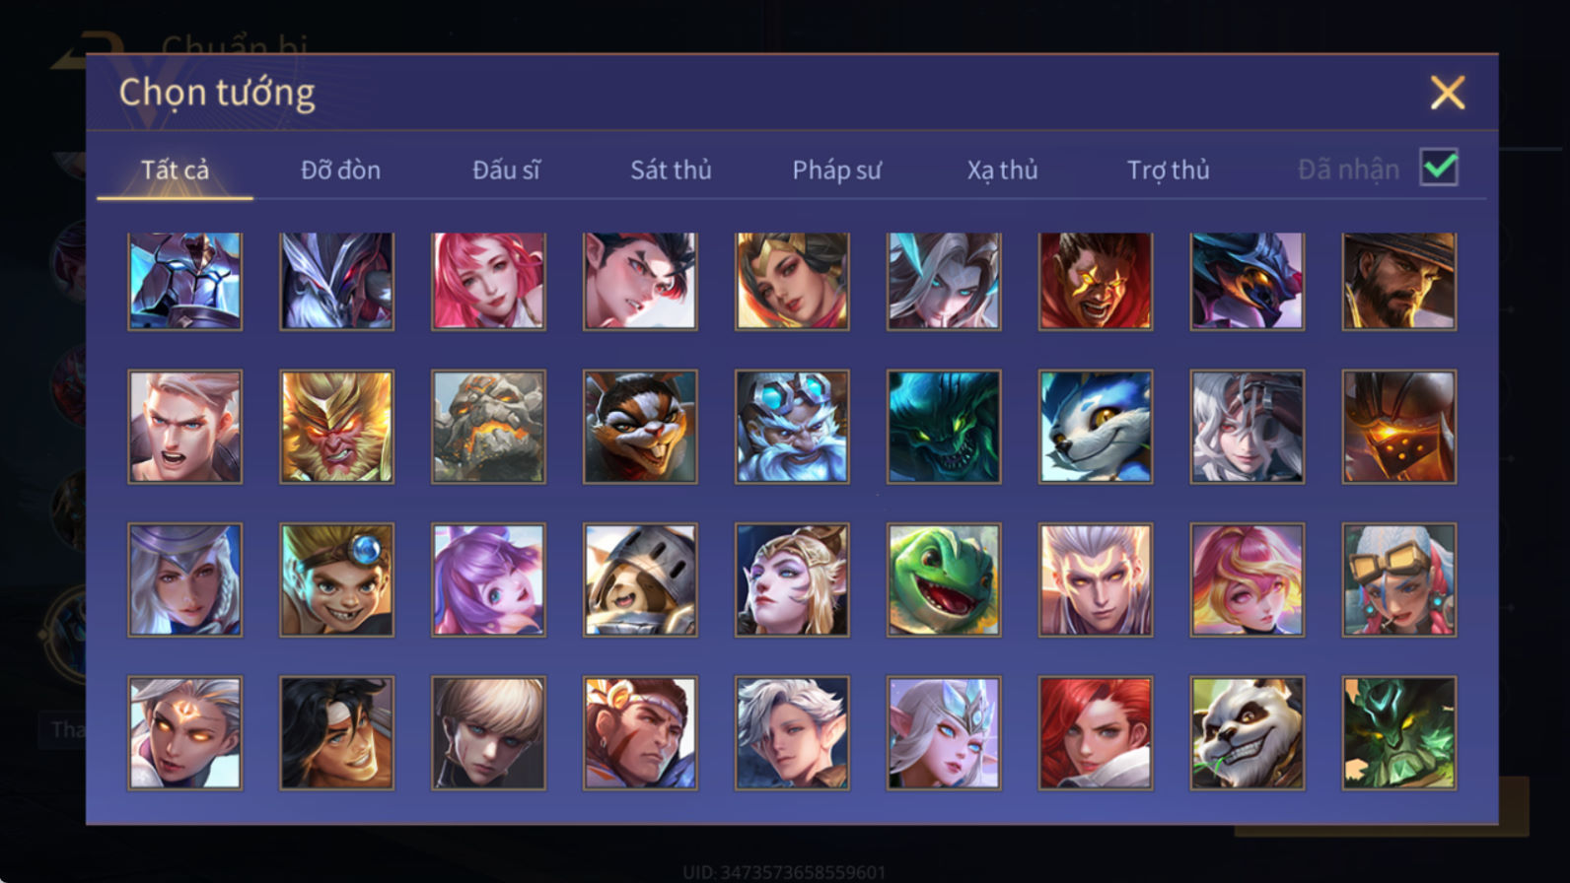
Task: Filter heroes by Xạ thủ tab
Action: pyautogui.click(x=1002, y=170)
